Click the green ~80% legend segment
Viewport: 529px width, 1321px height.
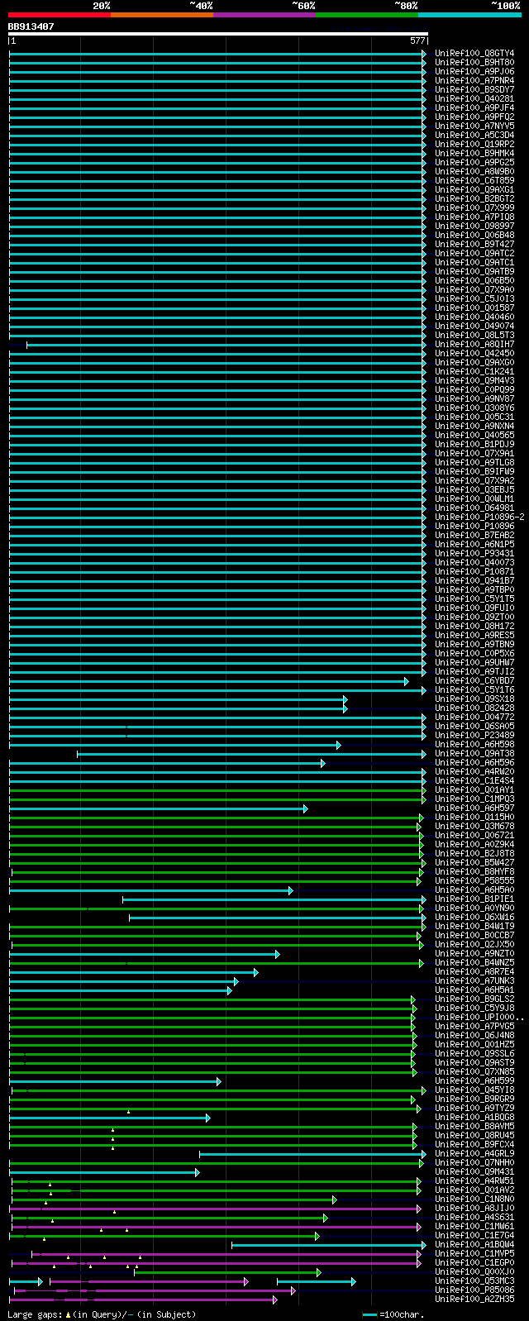(367, 15)
